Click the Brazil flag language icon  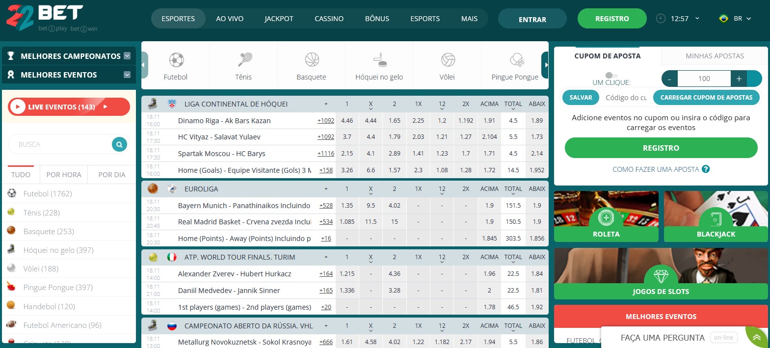coord(723,18)
